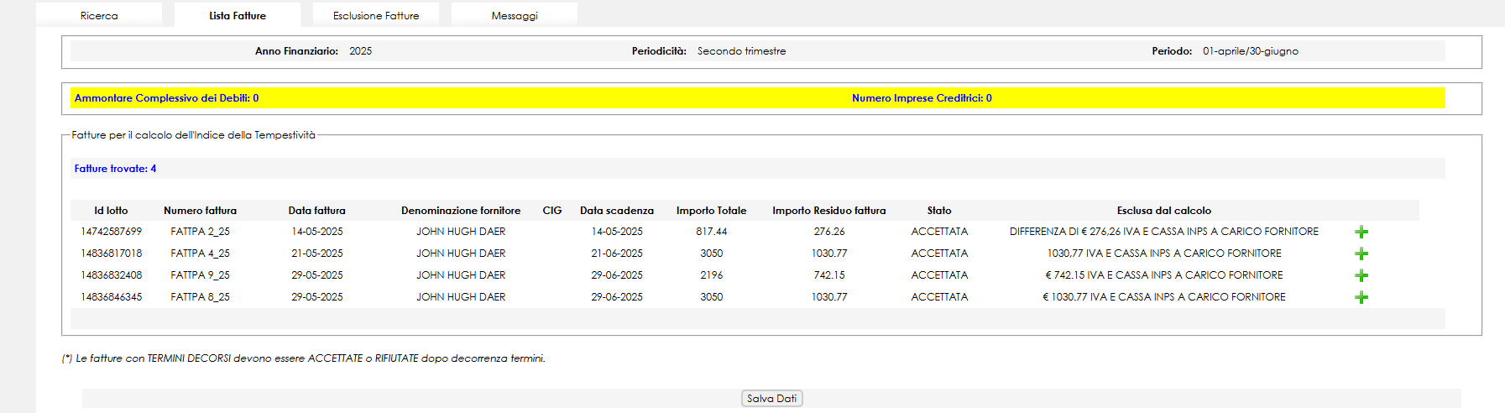This screenshot has height=413, width=1505.
Task: Click green plus icon for FATTPA 2_25
Action: click(x=1361, y=232)
